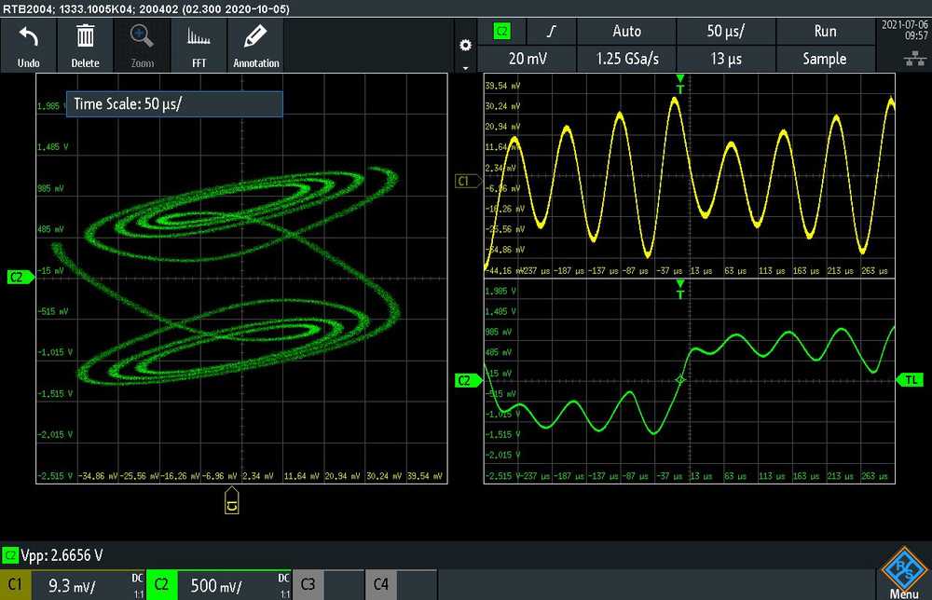Select the Vpp: 2.6656 V measurement
The width and height of the screenshot is (932, 600).
[x=62, y=555]
